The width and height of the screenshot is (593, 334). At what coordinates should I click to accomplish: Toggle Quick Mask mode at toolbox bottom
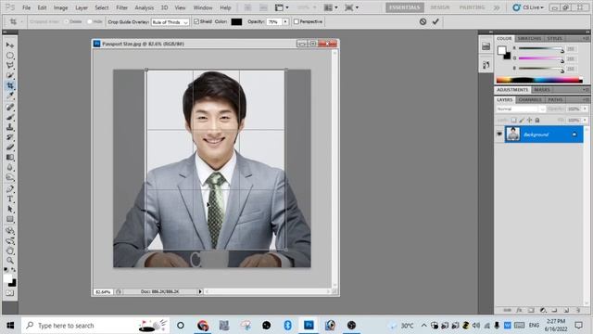pos(10,293)
